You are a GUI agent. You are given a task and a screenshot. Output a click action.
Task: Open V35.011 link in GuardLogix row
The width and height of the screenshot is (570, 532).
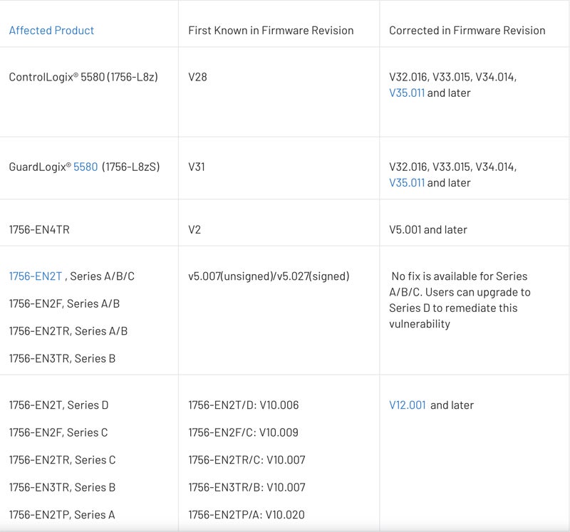407,183
